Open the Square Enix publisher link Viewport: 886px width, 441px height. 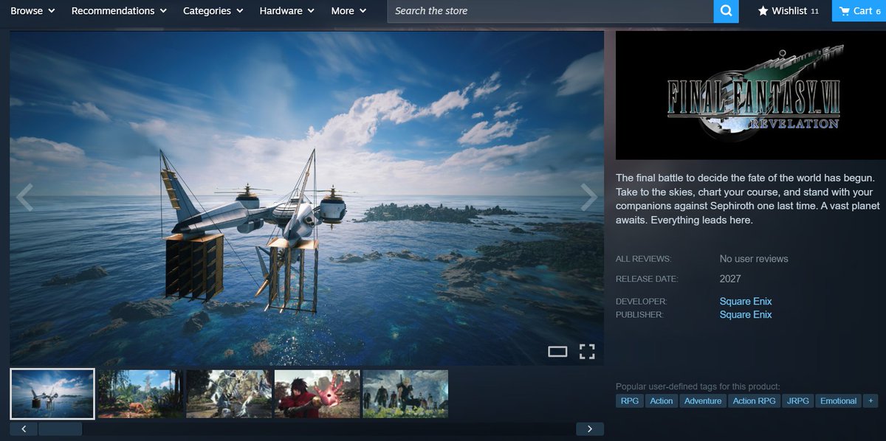click(x=746, y=315)
